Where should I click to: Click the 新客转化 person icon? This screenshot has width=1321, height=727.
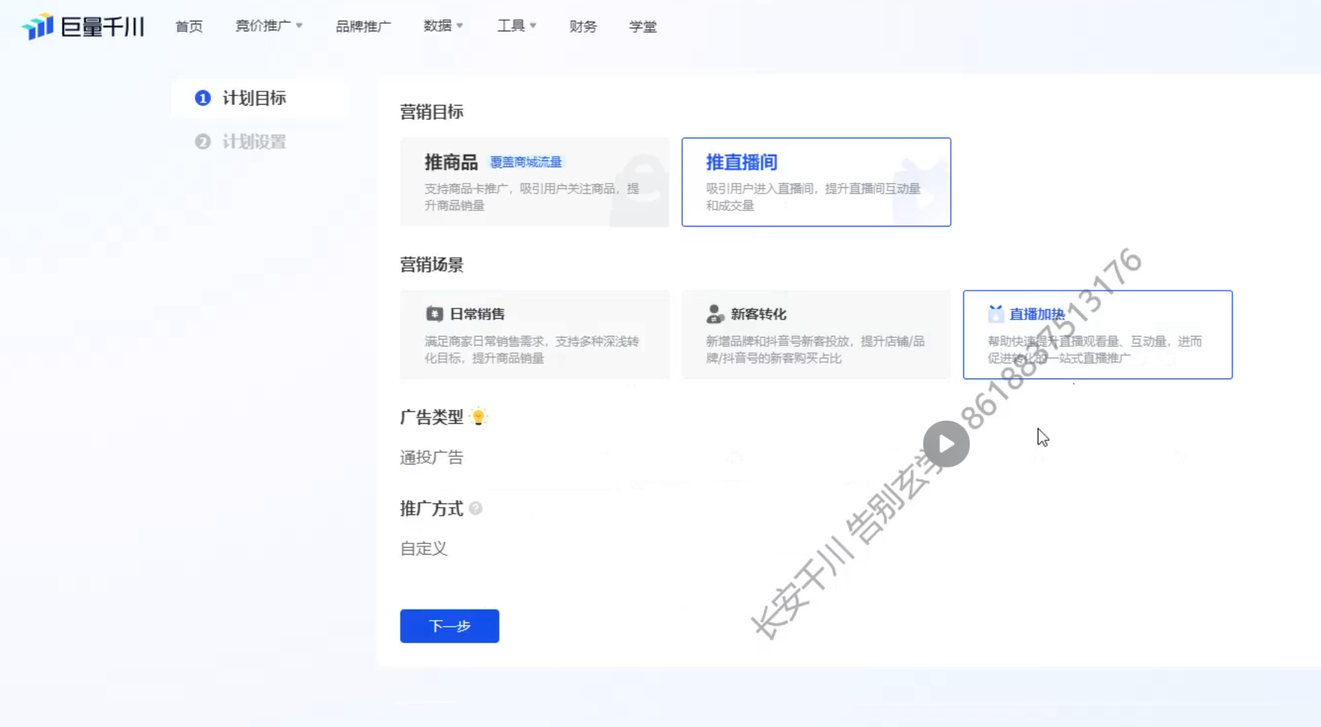click(x=714, y=314)
